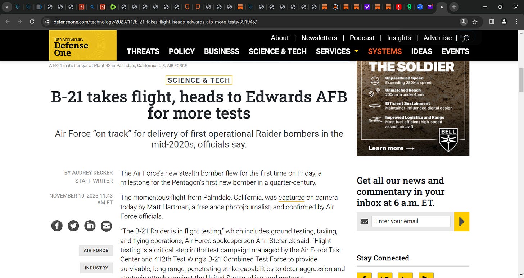Switch to the green 'g' icon tab

tap(409, 7)
